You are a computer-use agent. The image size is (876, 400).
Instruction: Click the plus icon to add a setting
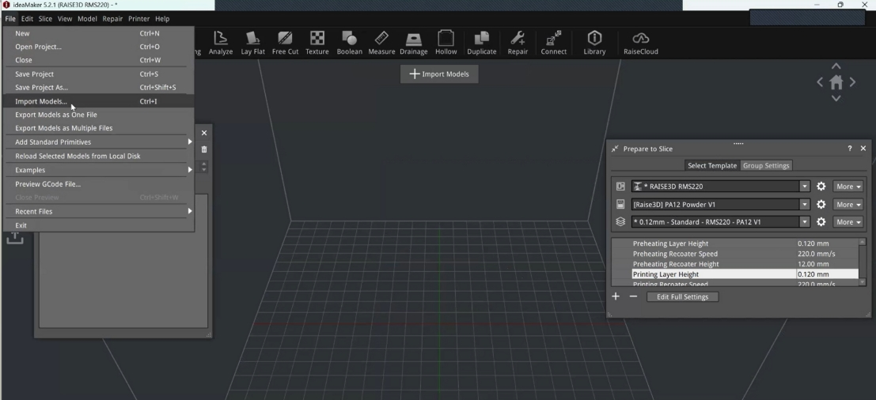pos(616,296)
